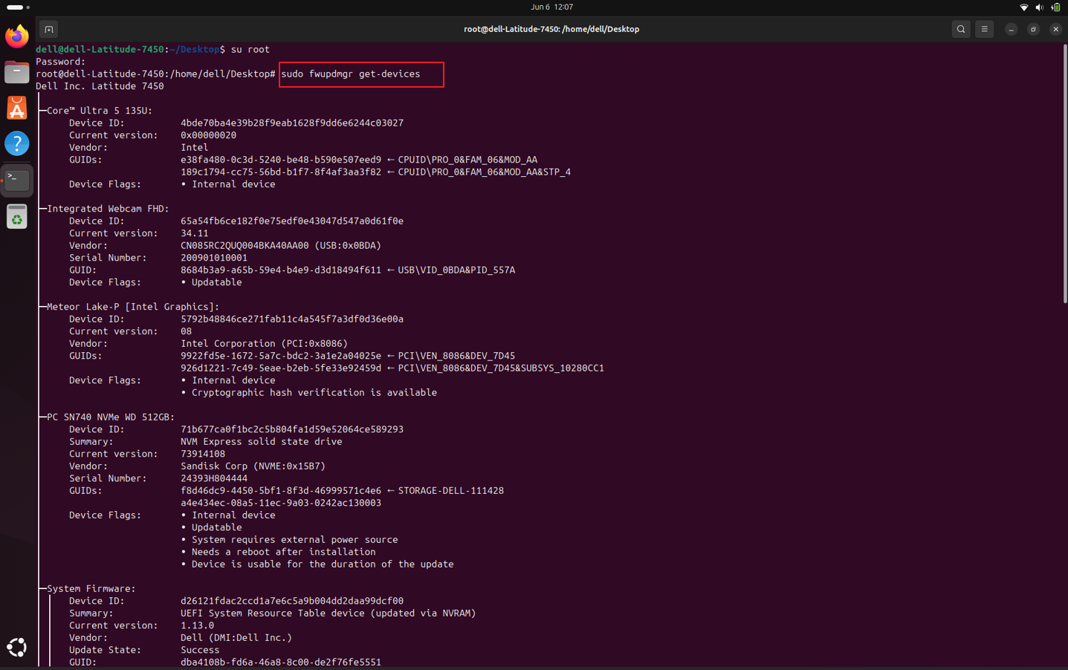Click graphics device ID 5792b48846ce271fab11c4a545f7a3df0d36e00a
The image size is (1068, 670).
click(x=292, y=319)
